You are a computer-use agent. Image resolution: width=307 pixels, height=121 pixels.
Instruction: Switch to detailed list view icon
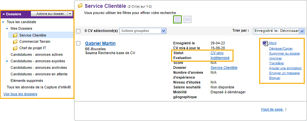click(x=178, y=20)
